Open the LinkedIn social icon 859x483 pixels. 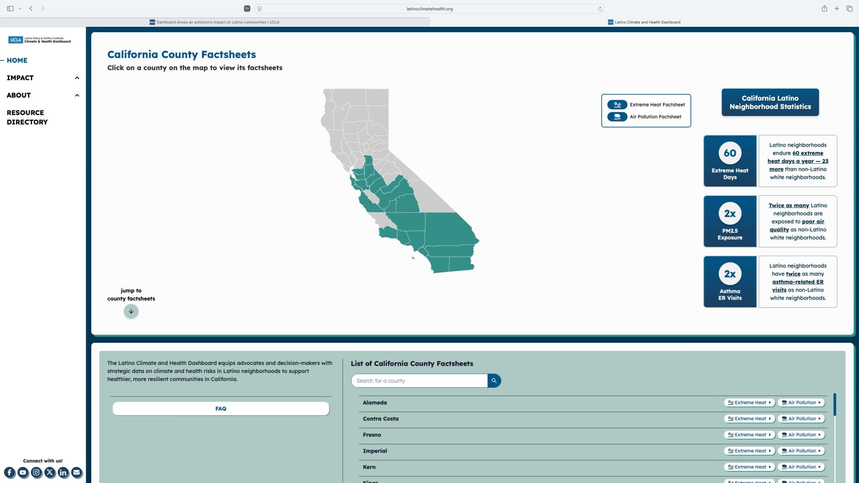point(63,472)
